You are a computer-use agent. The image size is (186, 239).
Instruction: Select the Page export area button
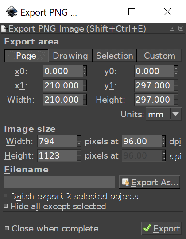pos(26,56)
